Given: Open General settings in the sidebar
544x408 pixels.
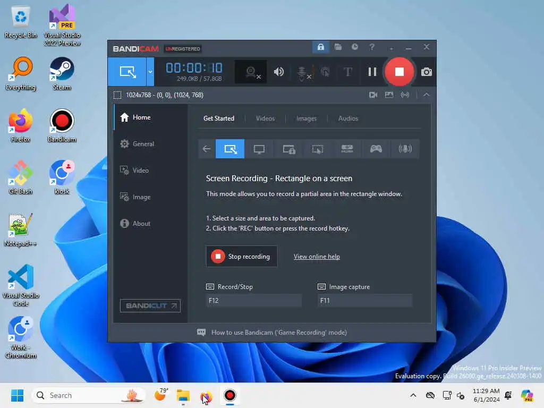Looking at the screenshot, I should (150, 143).
